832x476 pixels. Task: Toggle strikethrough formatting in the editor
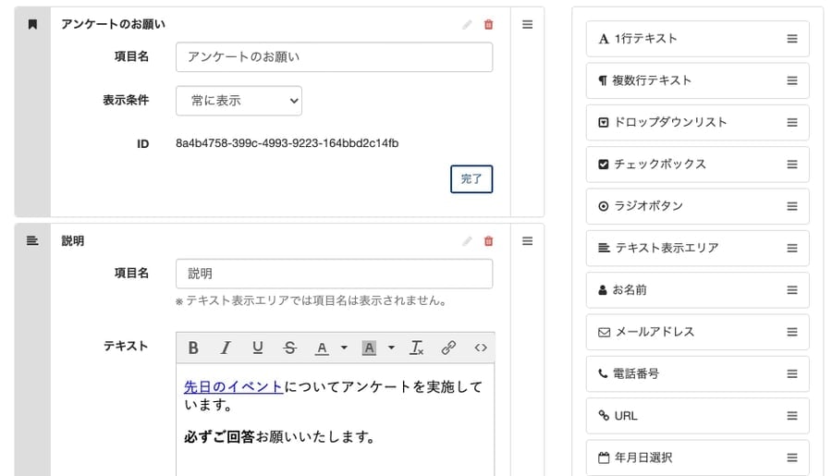pos(289,348)
